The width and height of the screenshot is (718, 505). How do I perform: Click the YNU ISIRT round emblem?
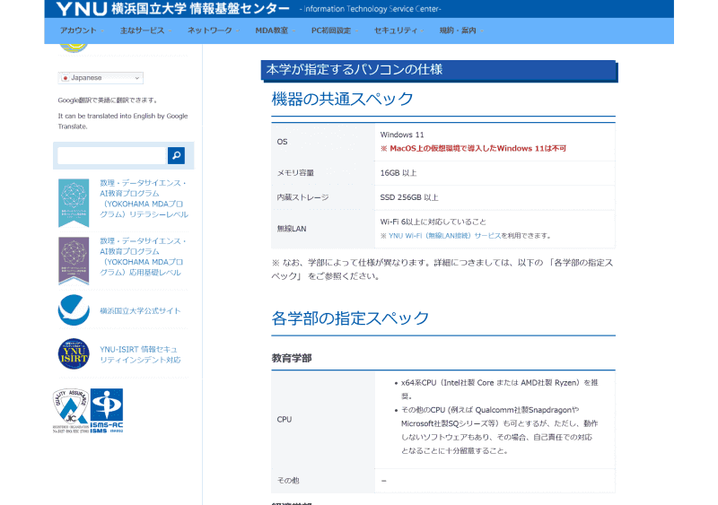coord(74,354)
